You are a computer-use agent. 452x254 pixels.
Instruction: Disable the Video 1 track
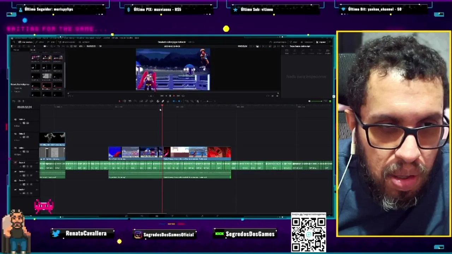click(28, 151)
